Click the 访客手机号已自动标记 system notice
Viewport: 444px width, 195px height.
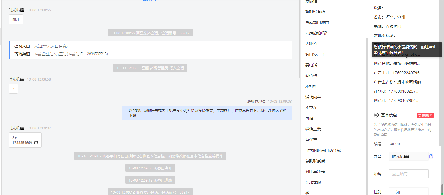150,156
